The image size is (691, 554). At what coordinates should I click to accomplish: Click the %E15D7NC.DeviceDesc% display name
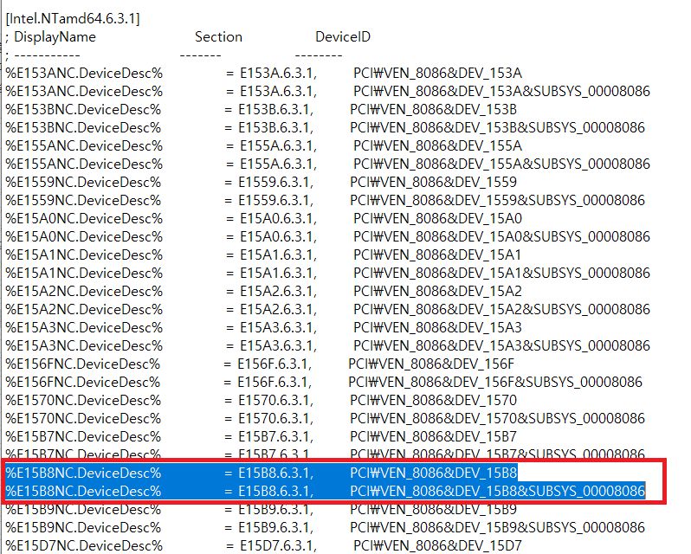coord(84,545)
